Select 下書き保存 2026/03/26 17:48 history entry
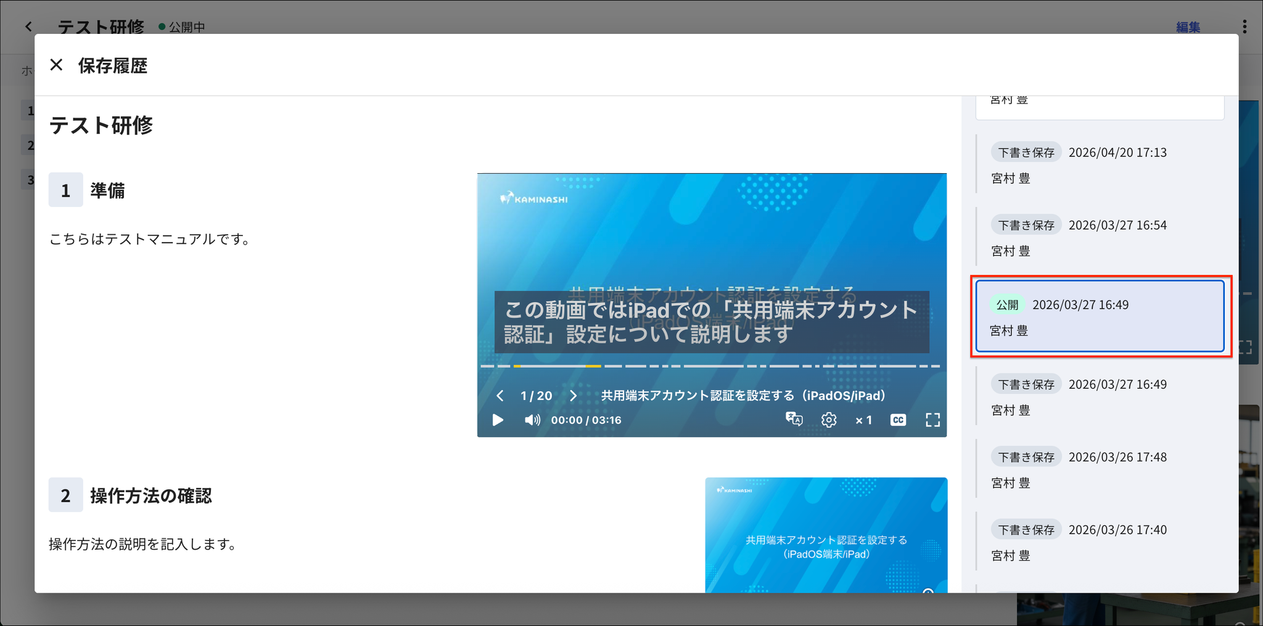The height and width of the screenshot is (626, 1263). (x=1100, y=470)
